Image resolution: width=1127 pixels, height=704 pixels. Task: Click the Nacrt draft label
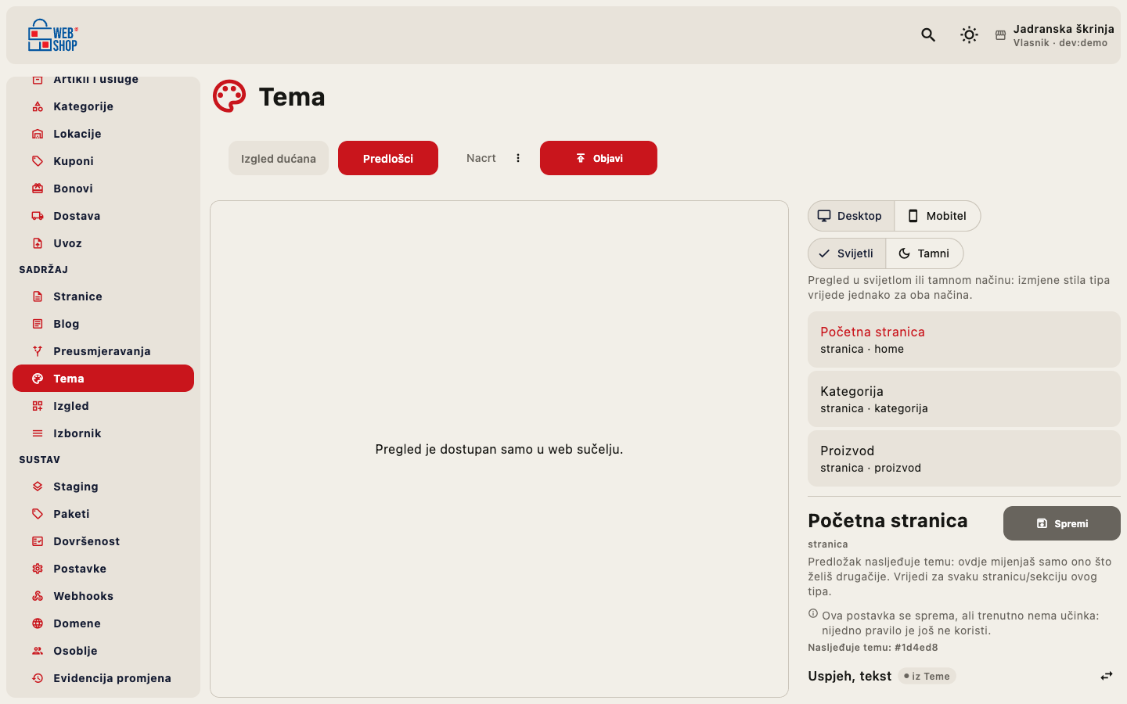(x=481, y=158)
